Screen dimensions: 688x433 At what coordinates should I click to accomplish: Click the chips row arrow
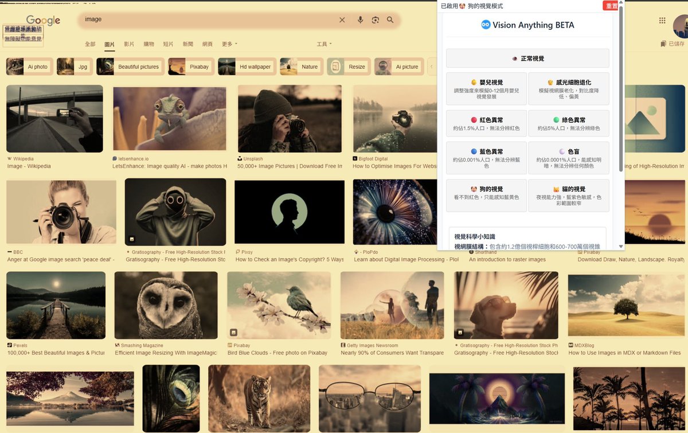[431, 67]
